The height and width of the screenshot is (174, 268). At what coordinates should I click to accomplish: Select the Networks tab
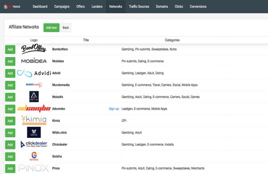coord(116,7)
